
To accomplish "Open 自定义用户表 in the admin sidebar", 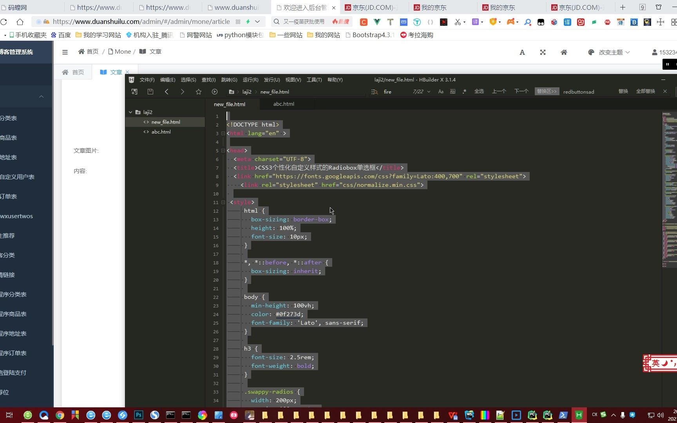I will (x=17, y=177).
